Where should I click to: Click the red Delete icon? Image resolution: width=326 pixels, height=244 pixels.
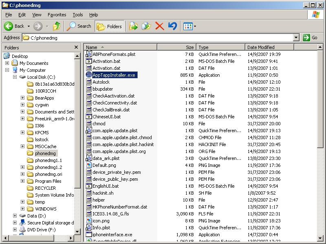tap(159, 26)
